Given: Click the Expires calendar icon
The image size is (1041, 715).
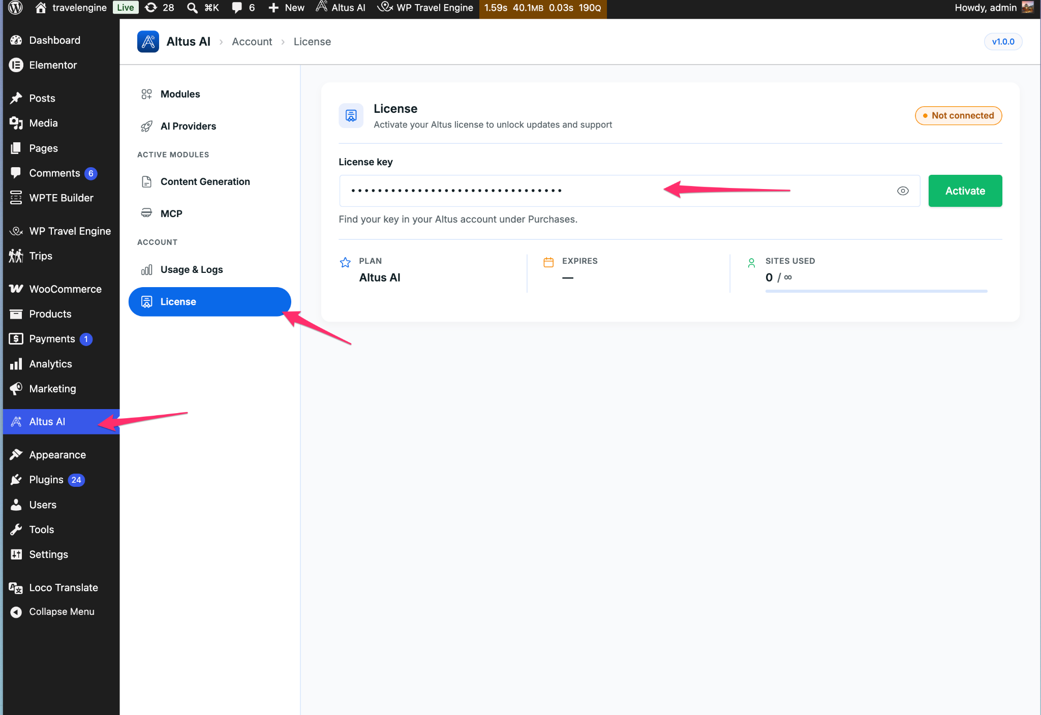Looking at the screenshot, I should 548,262.
